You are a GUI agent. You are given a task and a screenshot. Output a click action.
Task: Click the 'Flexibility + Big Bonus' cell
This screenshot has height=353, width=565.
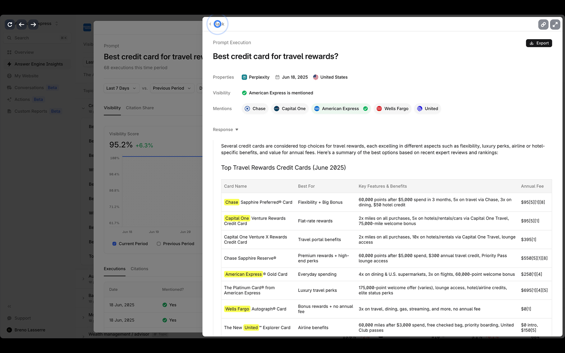click(320, 202)
